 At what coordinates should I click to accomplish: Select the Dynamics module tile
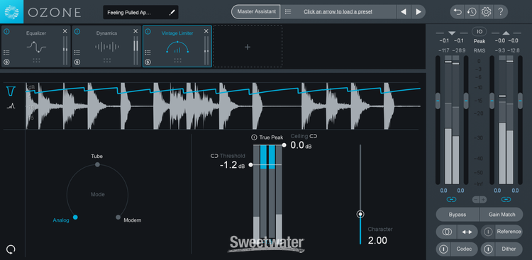[x=106, y=47]
